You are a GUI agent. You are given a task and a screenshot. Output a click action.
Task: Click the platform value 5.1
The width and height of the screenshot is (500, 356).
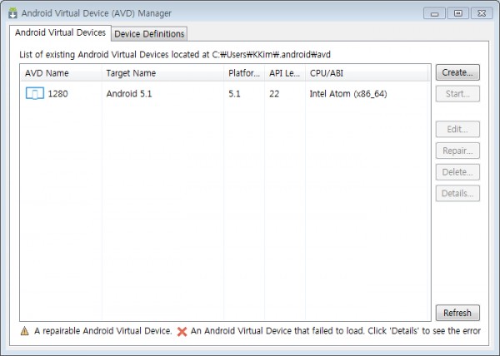(x=234, y=94)
